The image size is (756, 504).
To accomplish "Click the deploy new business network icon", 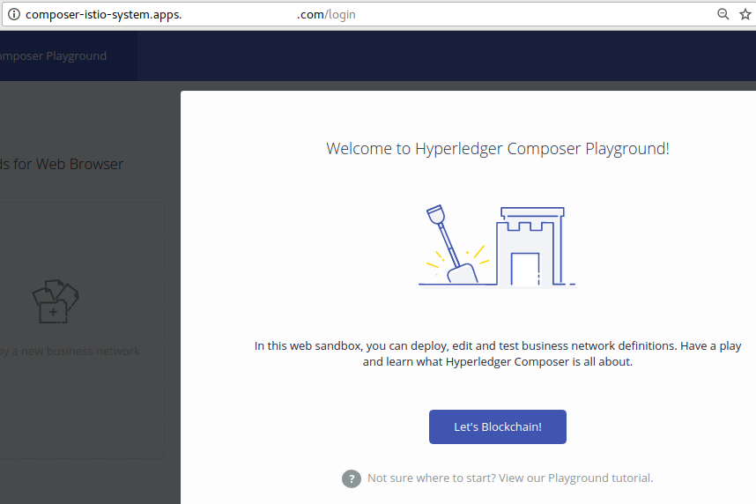I will pos(56,301).
